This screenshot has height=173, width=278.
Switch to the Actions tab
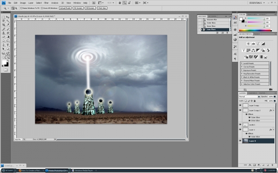[212, 16]
